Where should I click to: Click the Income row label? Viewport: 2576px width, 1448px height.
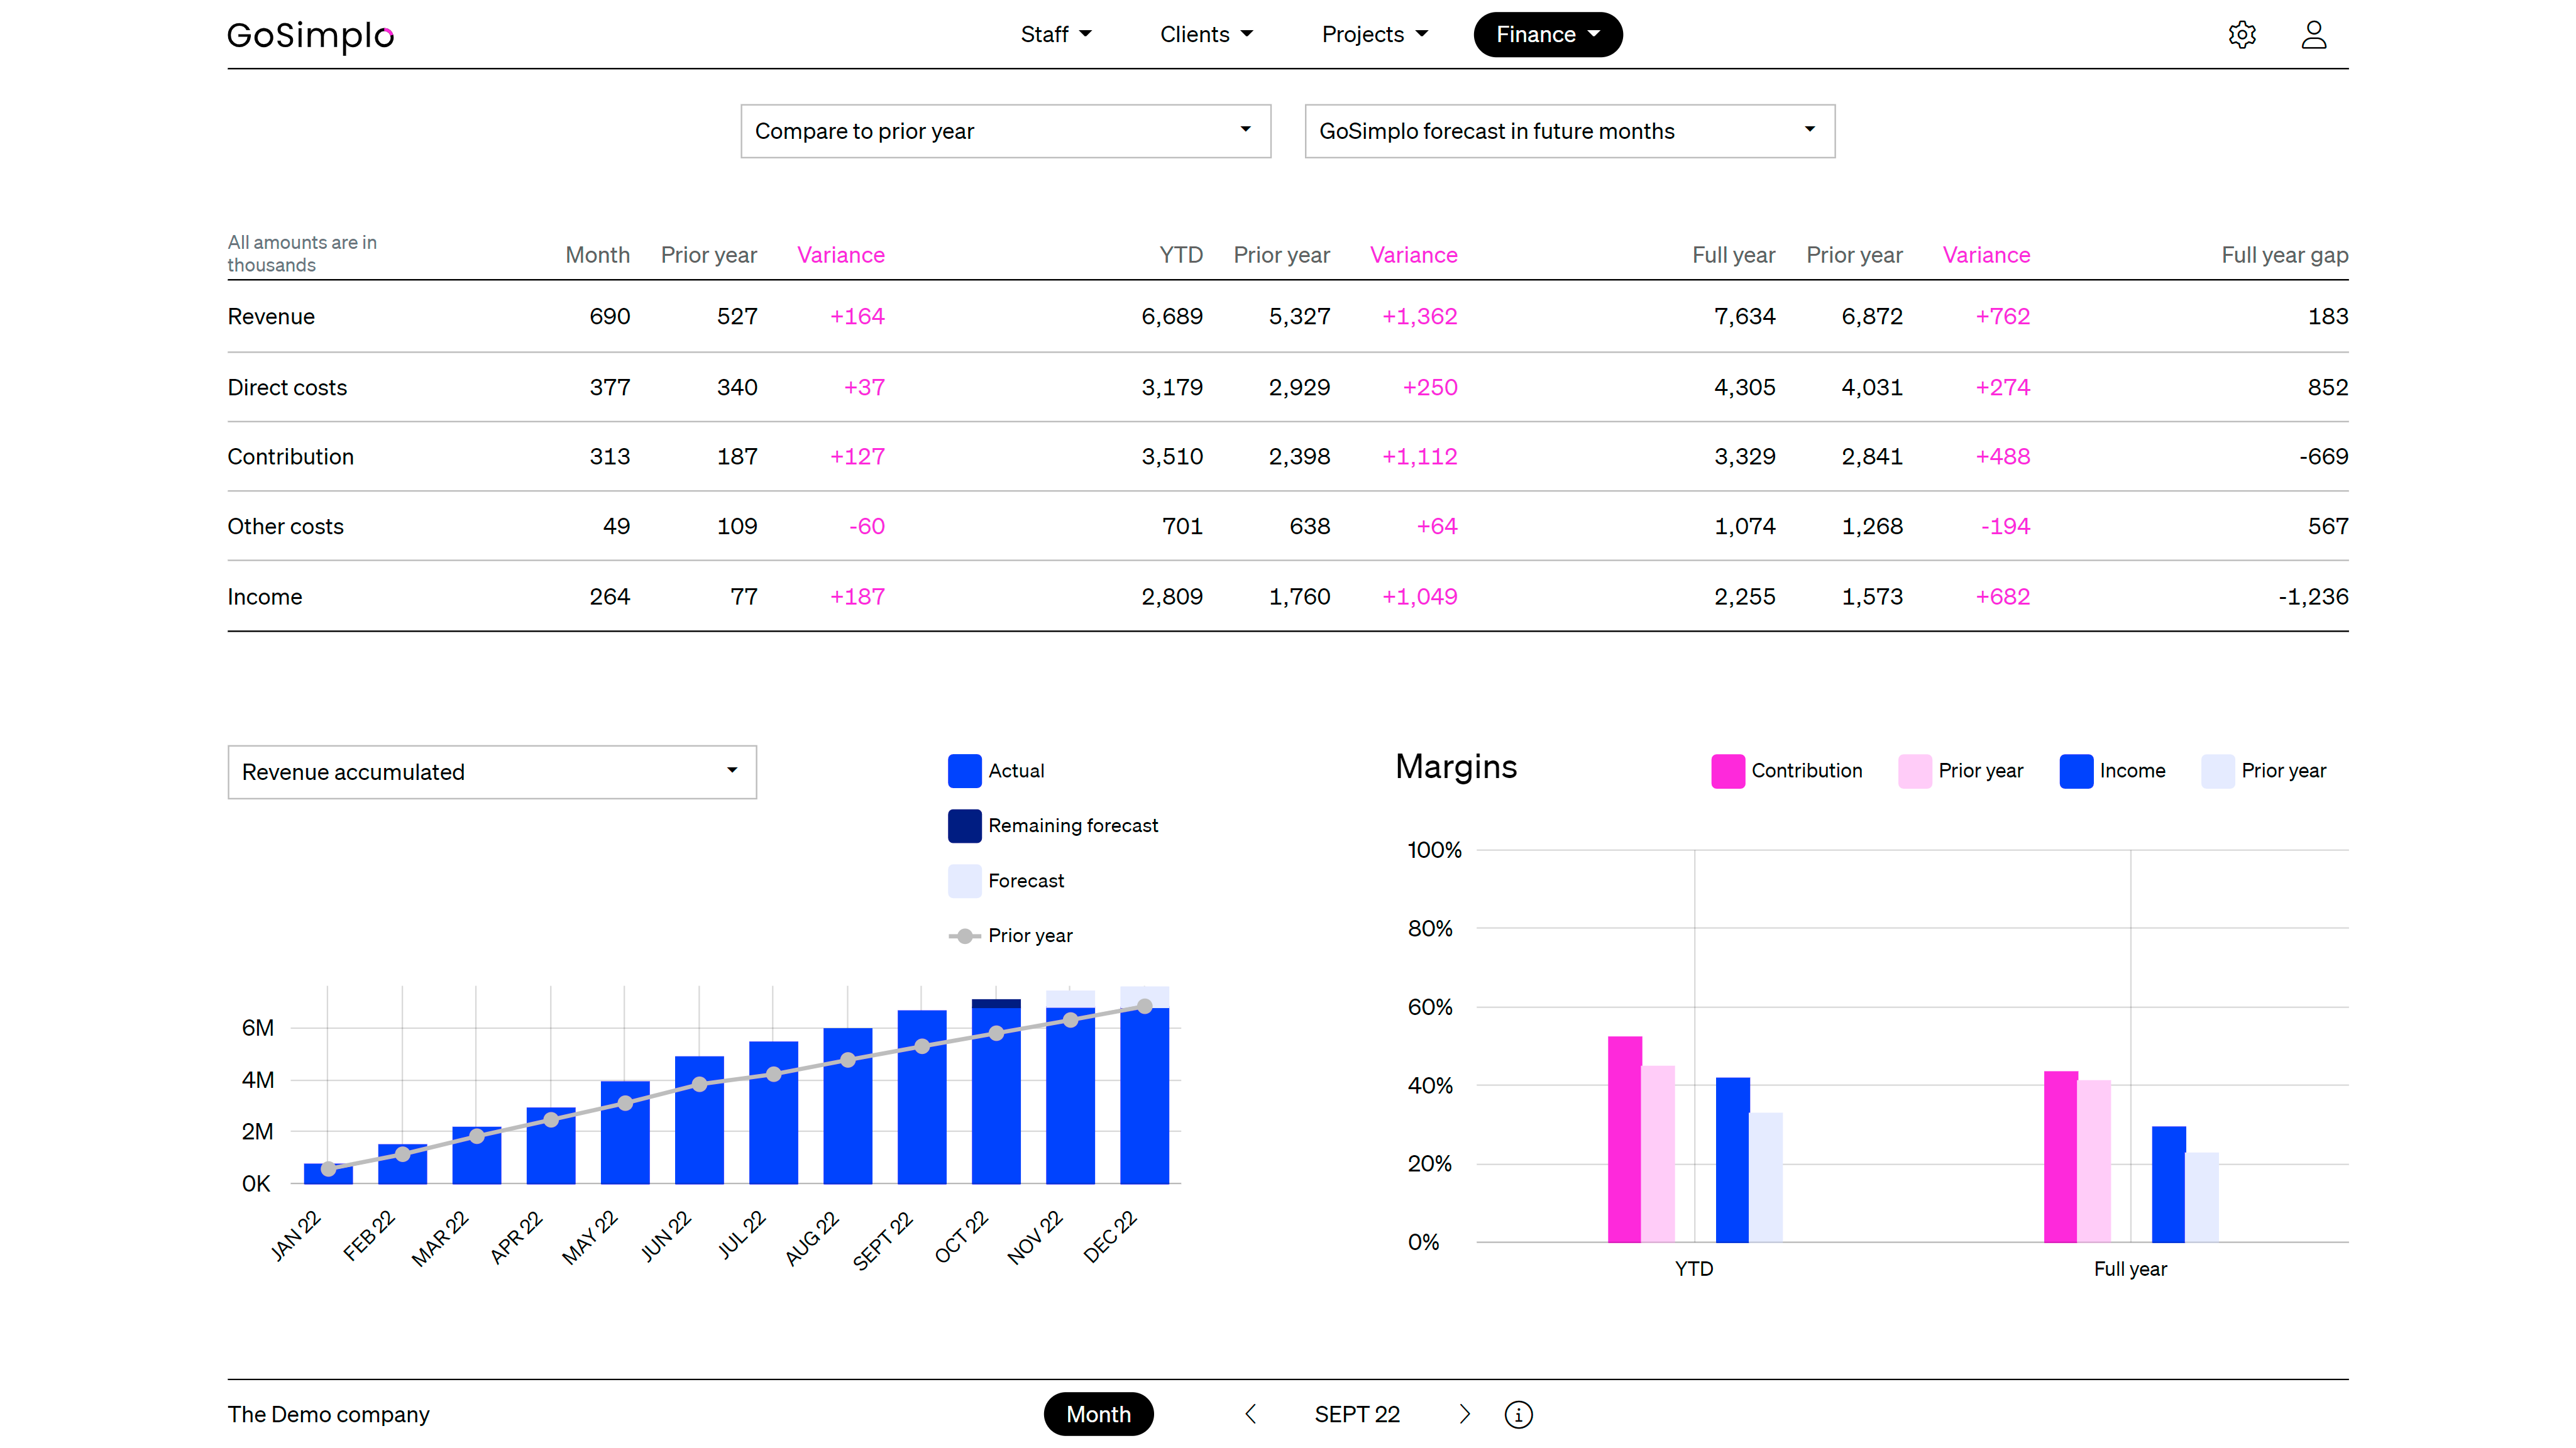coord(264,596)
